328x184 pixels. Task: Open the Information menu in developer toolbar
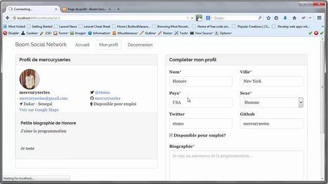pos(99,33)
